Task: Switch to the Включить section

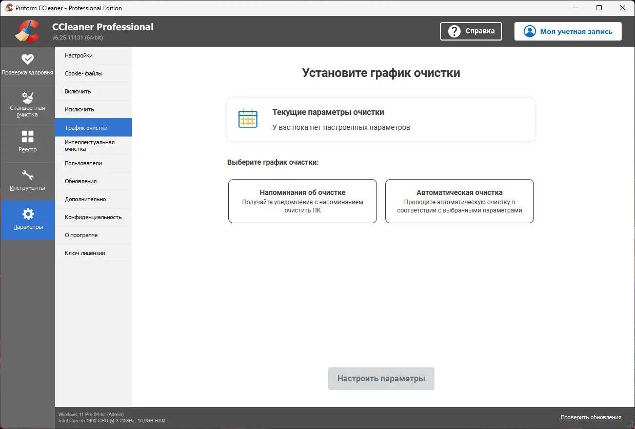Action: pos(77,91)
